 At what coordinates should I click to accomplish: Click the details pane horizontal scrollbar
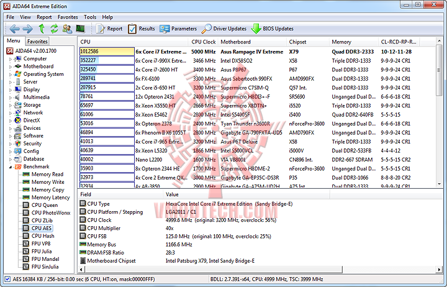260,270
